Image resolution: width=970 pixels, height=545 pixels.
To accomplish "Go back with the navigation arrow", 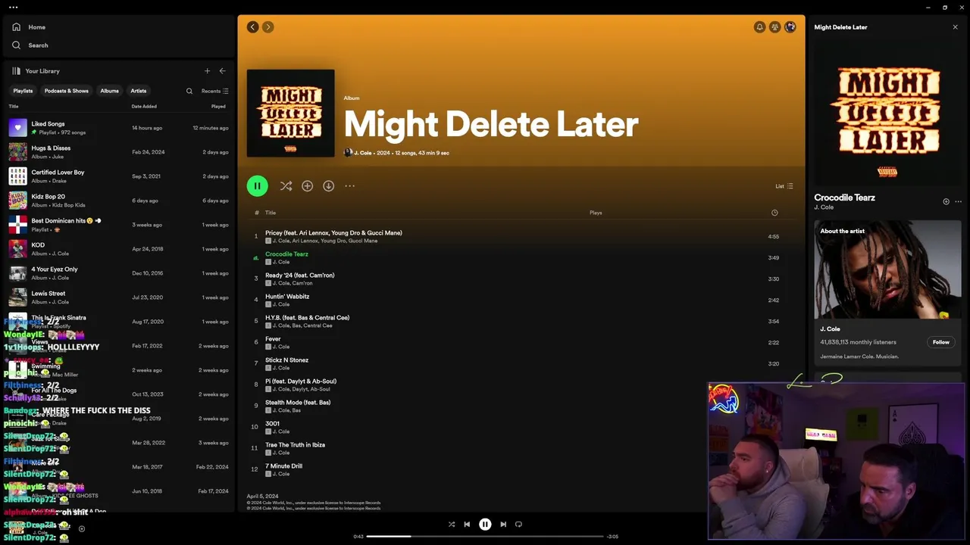I will (252, 27).
